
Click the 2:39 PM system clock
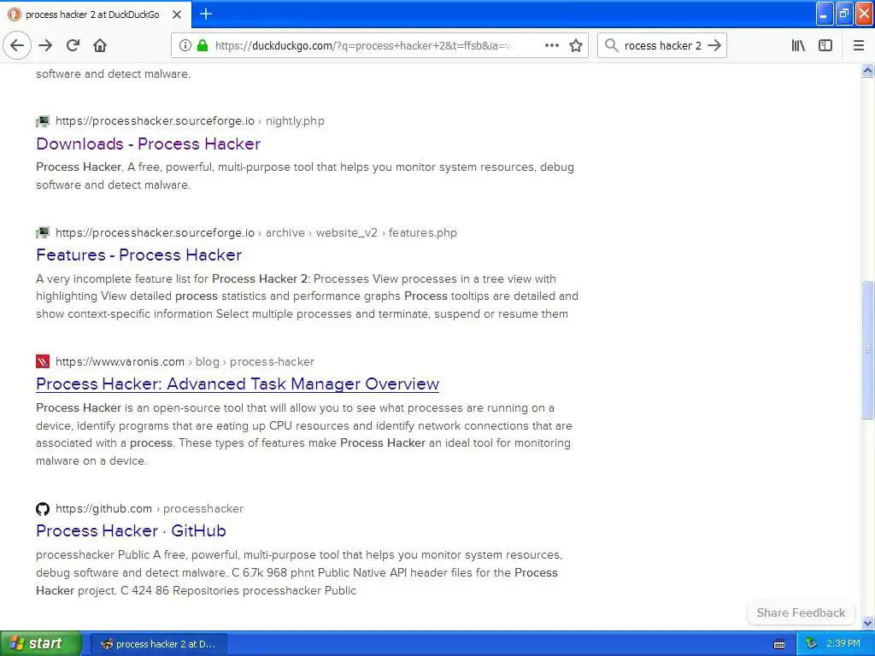pyautogui.click(x=843, y=644)
